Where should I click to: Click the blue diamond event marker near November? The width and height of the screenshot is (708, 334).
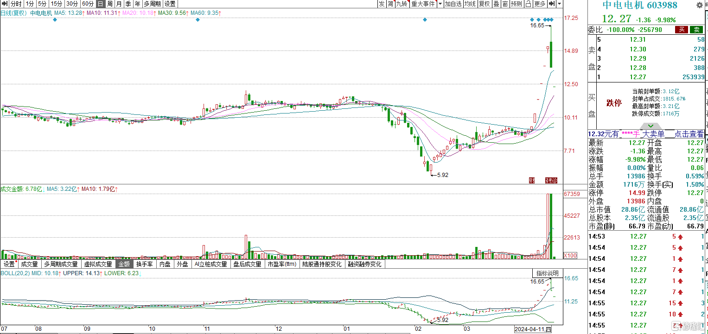[198, 20]
